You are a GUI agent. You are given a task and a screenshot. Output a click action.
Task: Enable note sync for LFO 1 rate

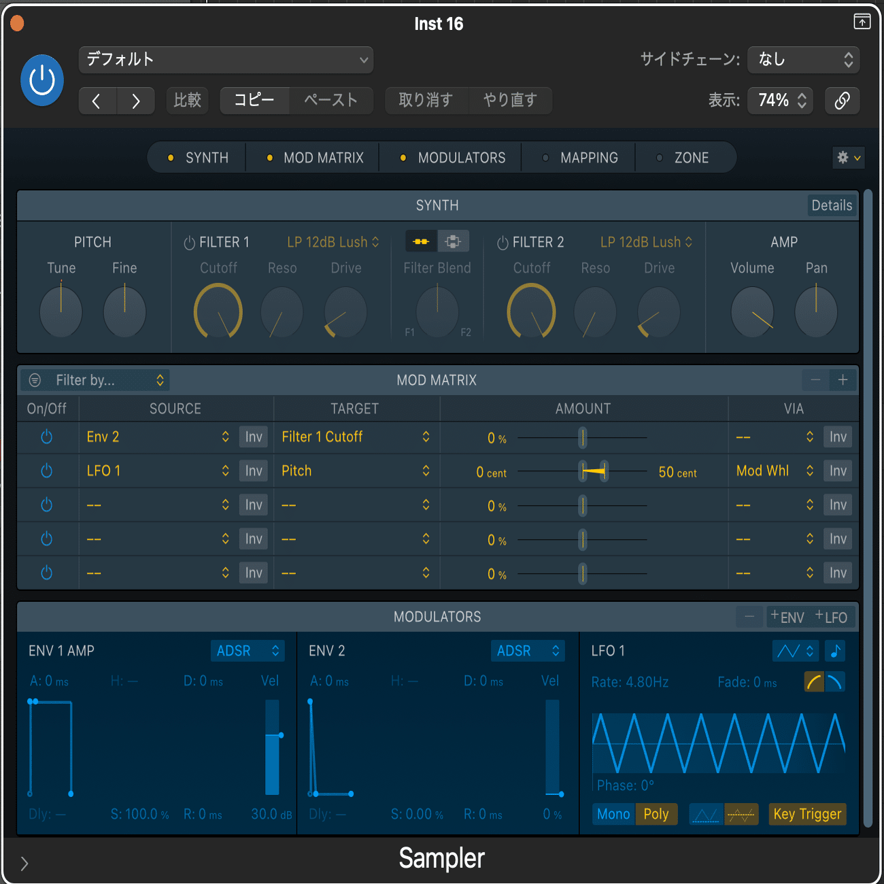835,651
